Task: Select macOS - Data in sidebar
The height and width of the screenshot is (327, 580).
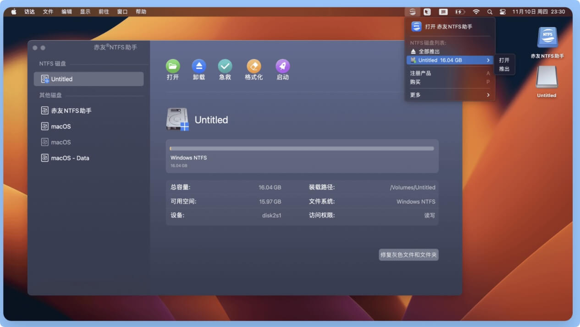Action: click(x=70, y=158)
